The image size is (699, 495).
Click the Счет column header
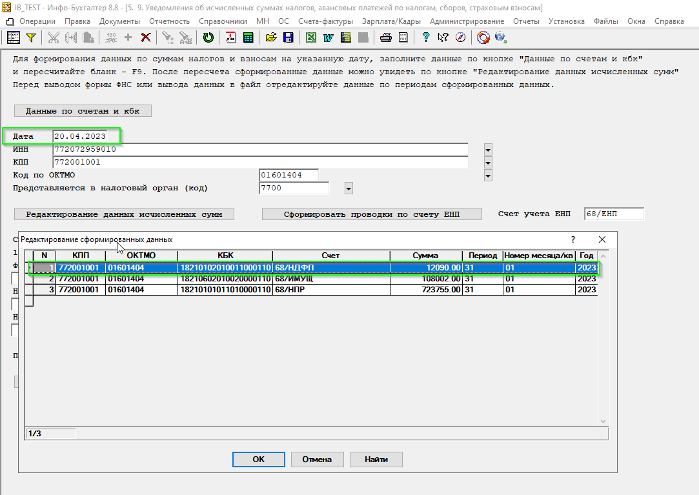click(x=331, y=256)
